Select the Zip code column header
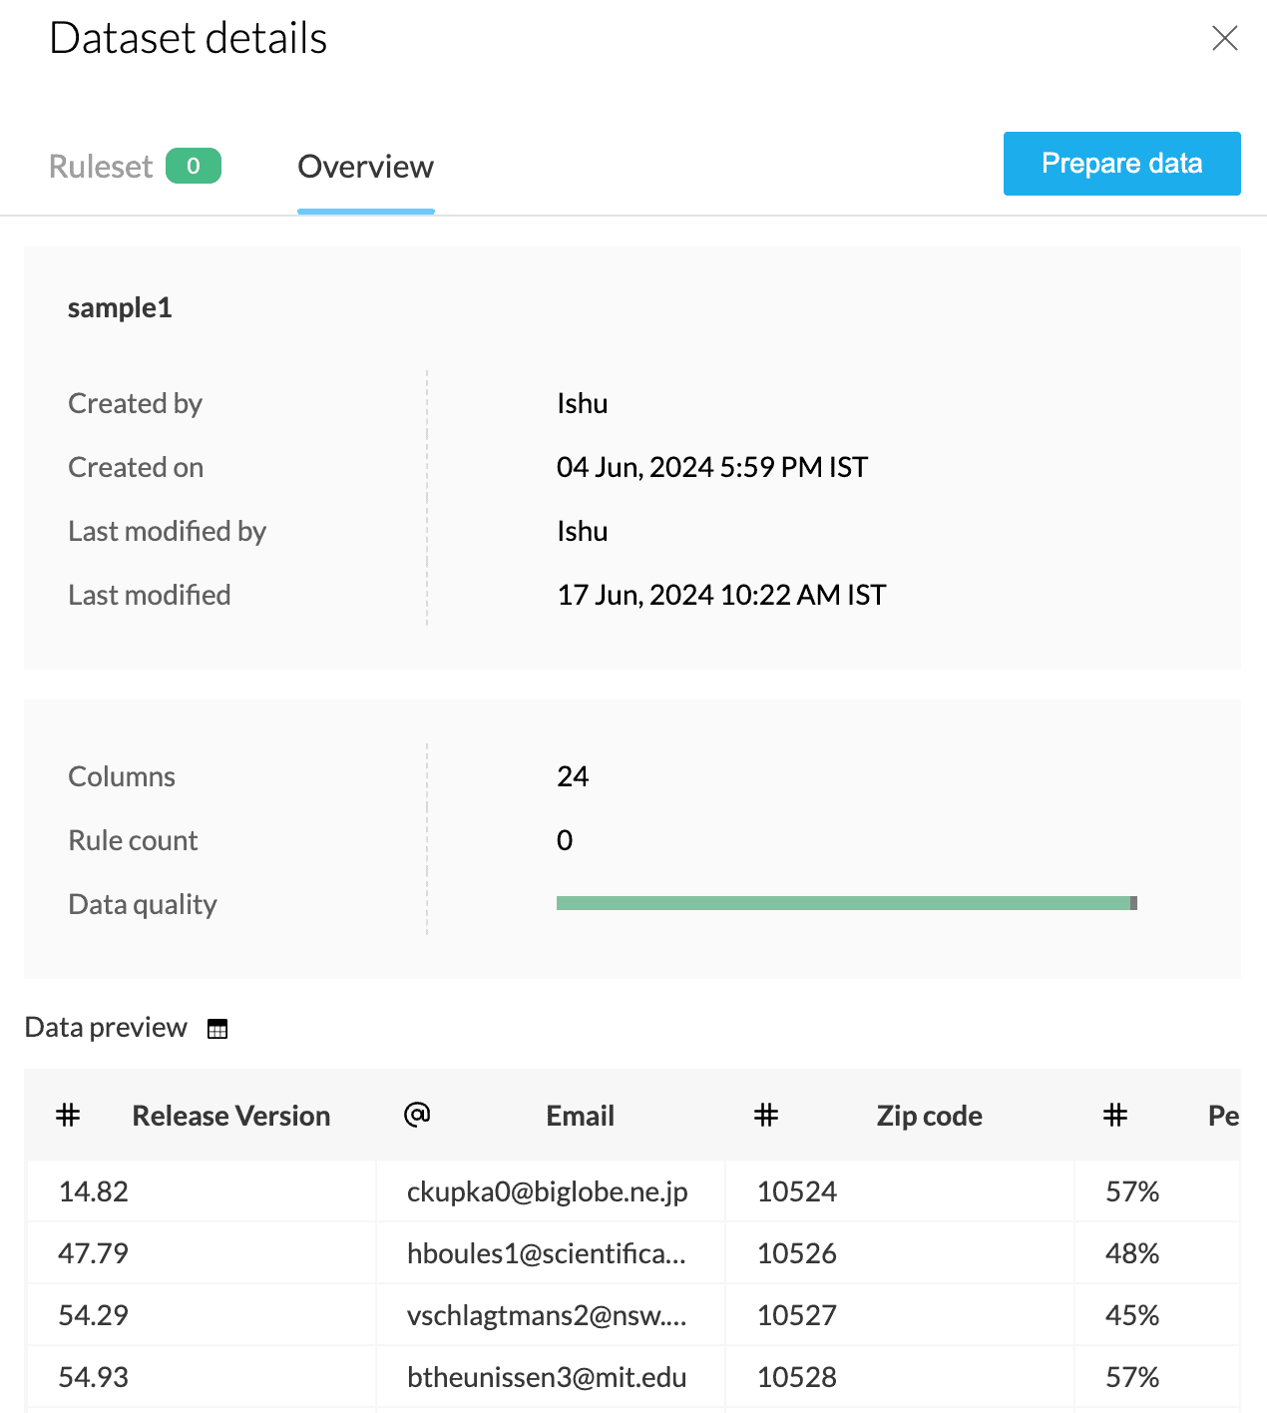Viewport: 1267px width, 1413px height. pyautogui.click(x=929, y=1116)
